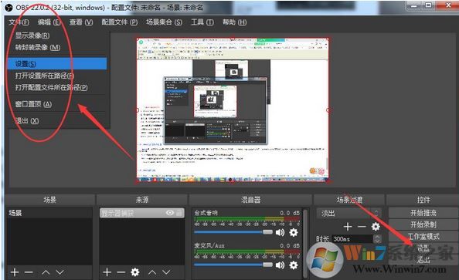
Task: Add a scene transition with the plus icon
Action: tap(348, 227)
